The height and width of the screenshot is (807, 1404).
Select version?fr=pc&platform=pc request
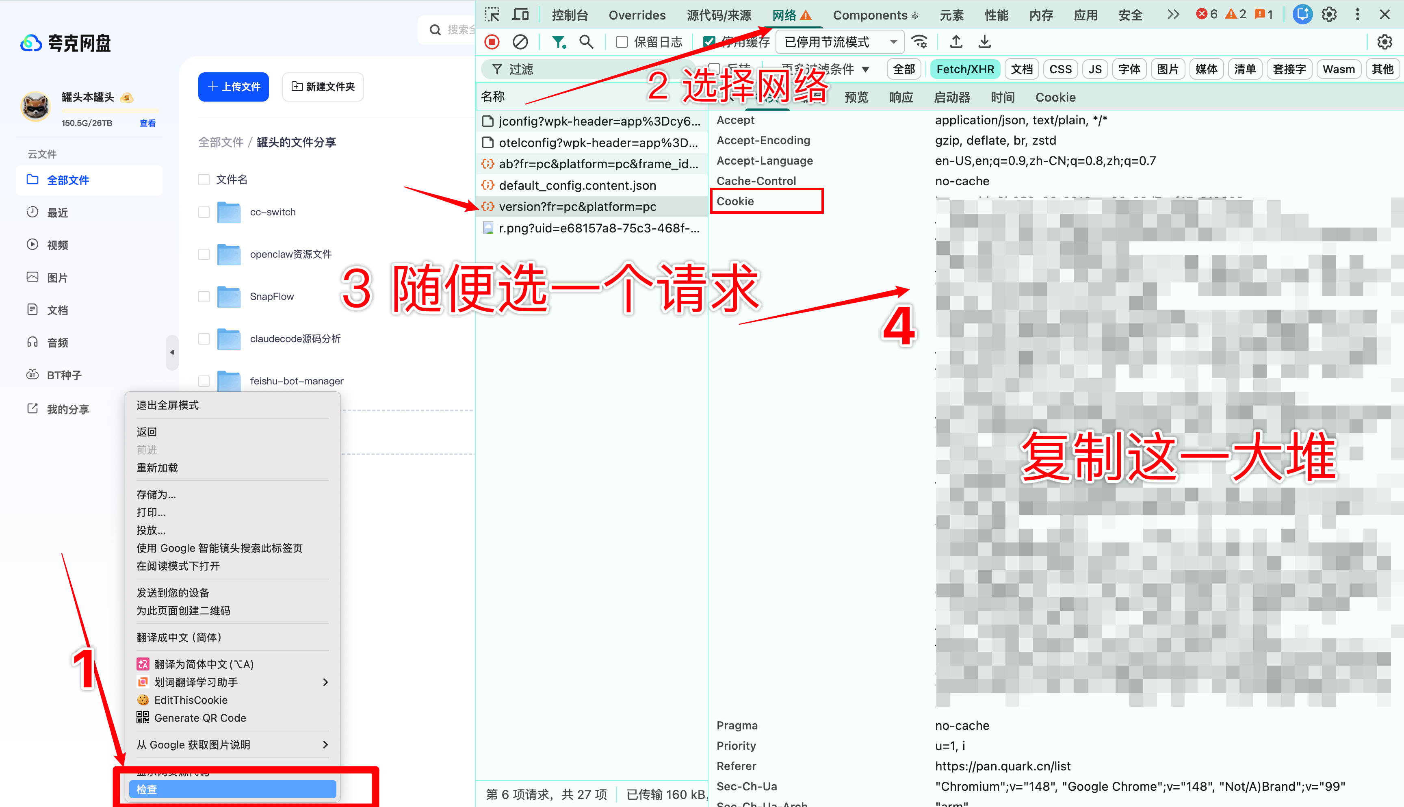point(591,207)
